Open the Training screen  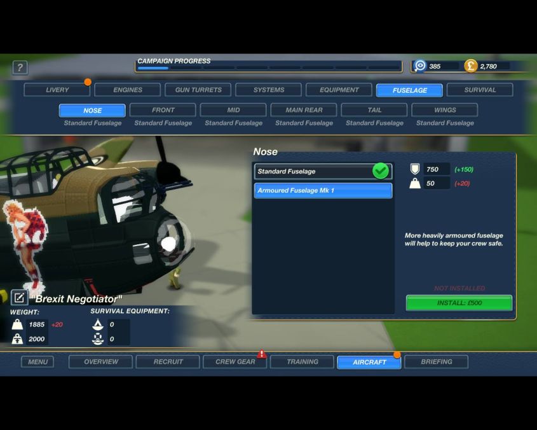tap(302, 362)
